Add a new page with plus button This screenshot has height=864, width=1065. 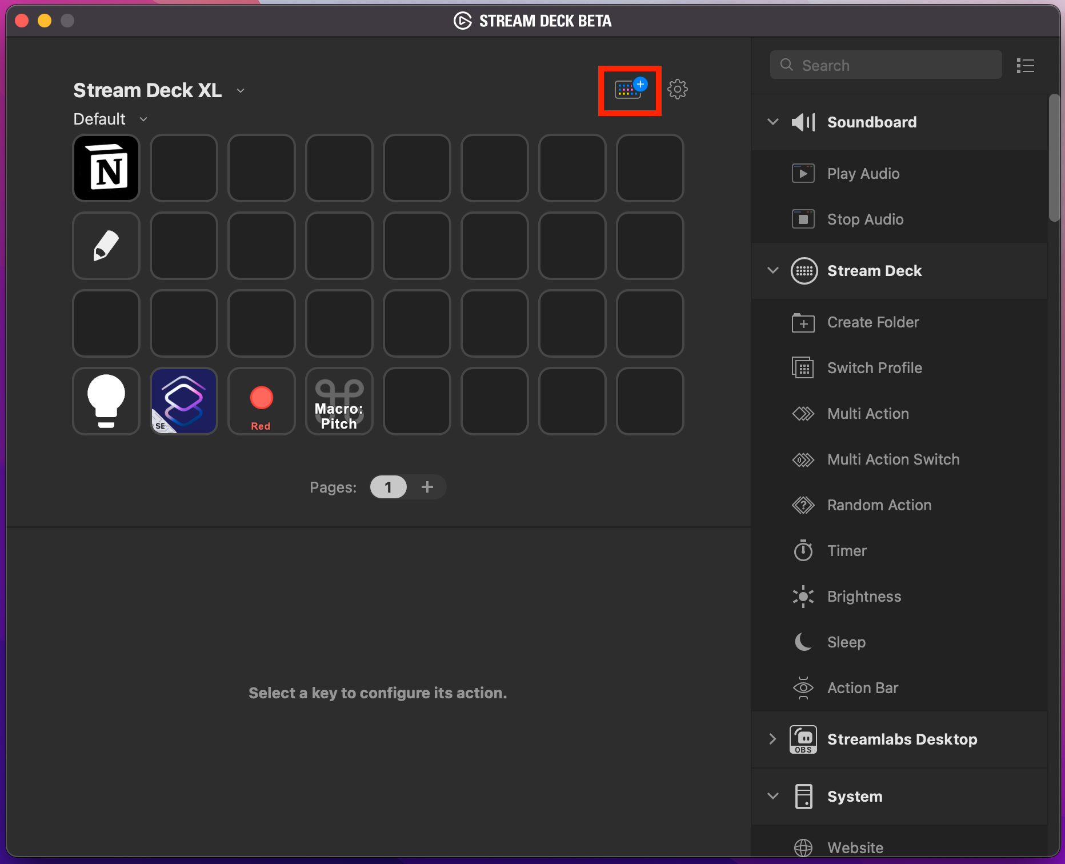[427, 487]
